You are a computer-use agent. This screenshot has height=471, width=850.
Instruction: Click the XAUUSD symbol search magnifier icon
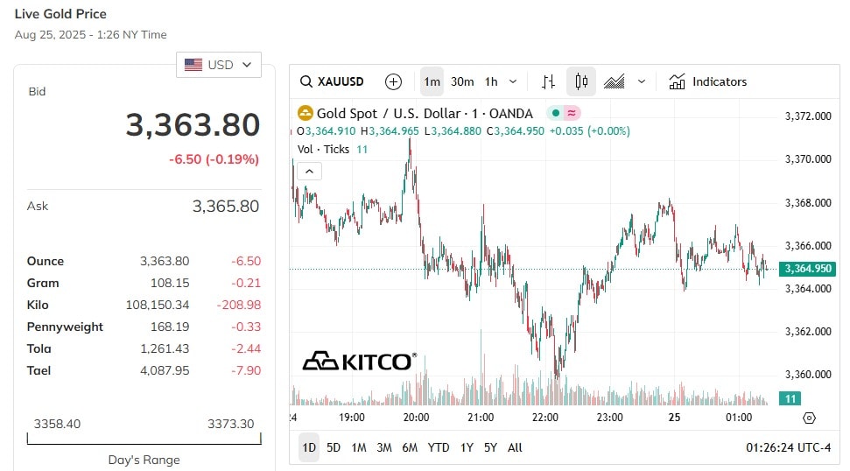(306, 81)
